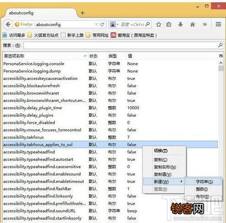Select accessibility.delay_plugins row

(110, 115)
